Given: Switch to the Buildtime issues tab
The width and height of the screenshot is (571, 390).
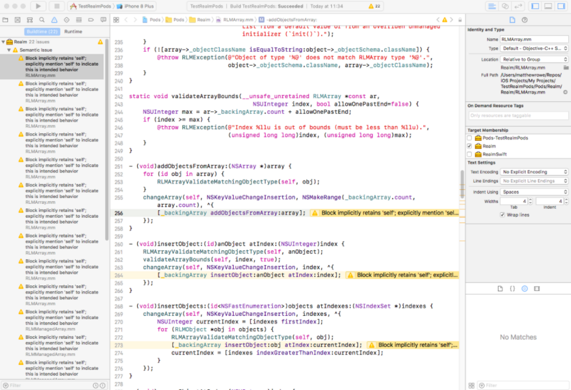Looking at the screenshot, I should 42,32.
